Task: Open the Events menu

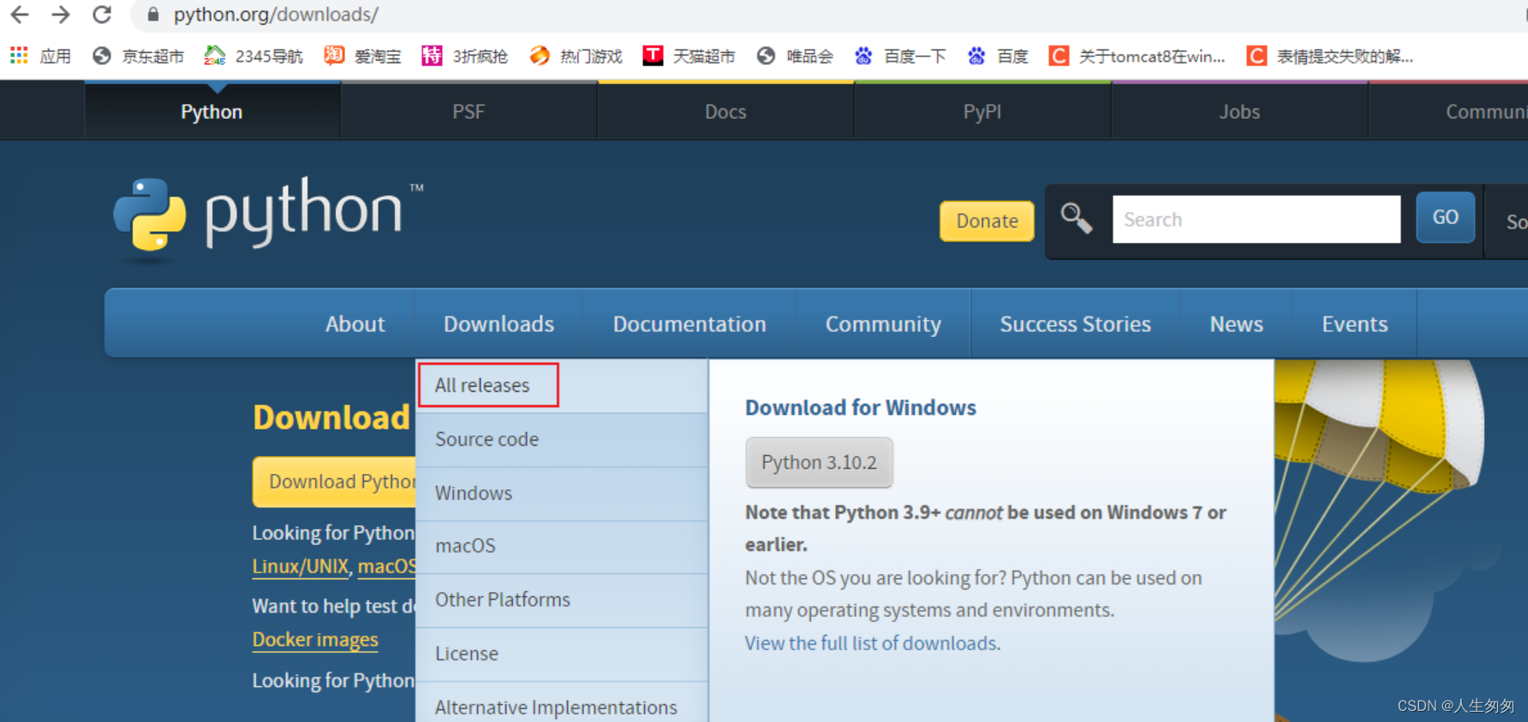Action: pyautogui.click(x=1354, y=324)
